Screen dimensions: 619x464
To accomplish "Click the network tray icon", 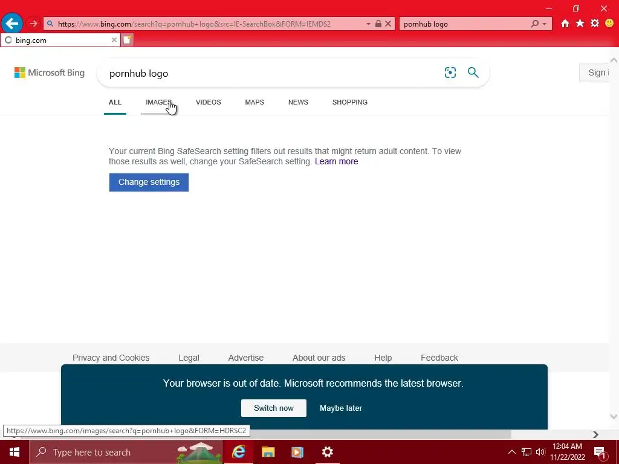I will click(x=527, y=452).
